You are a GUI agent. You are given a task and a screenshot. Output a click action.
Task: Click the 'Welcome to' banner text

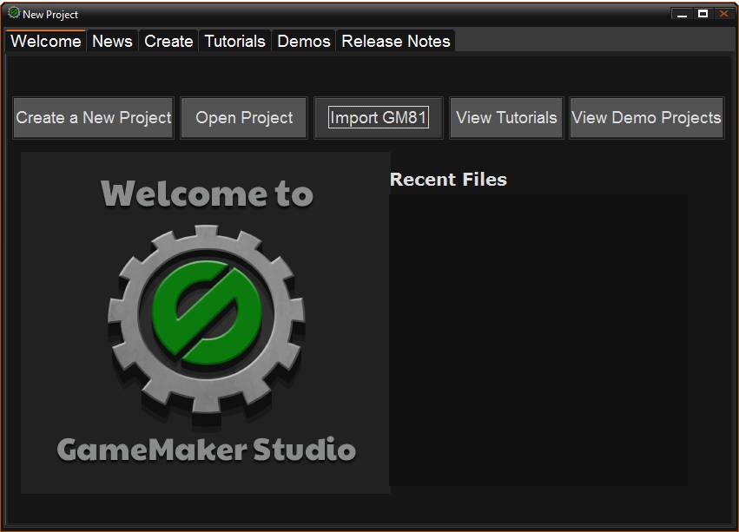207,194
